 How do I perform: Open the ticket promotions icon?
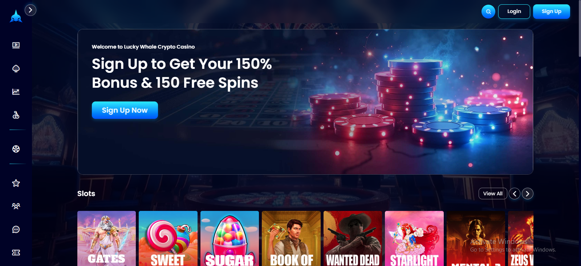(x=16, y=253)
